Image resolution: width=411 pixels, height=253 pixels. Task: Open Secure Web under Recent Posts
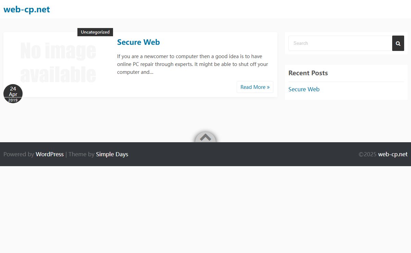tap(304, 89)
